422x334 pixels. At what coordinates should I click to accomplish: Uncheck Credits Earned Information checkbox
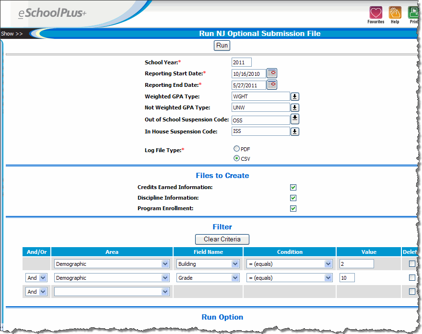tap(293, 188)
